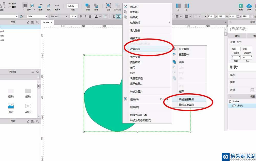Click the text color A swatch
Viewport: 256px width, 161px height.
[96, 16]
